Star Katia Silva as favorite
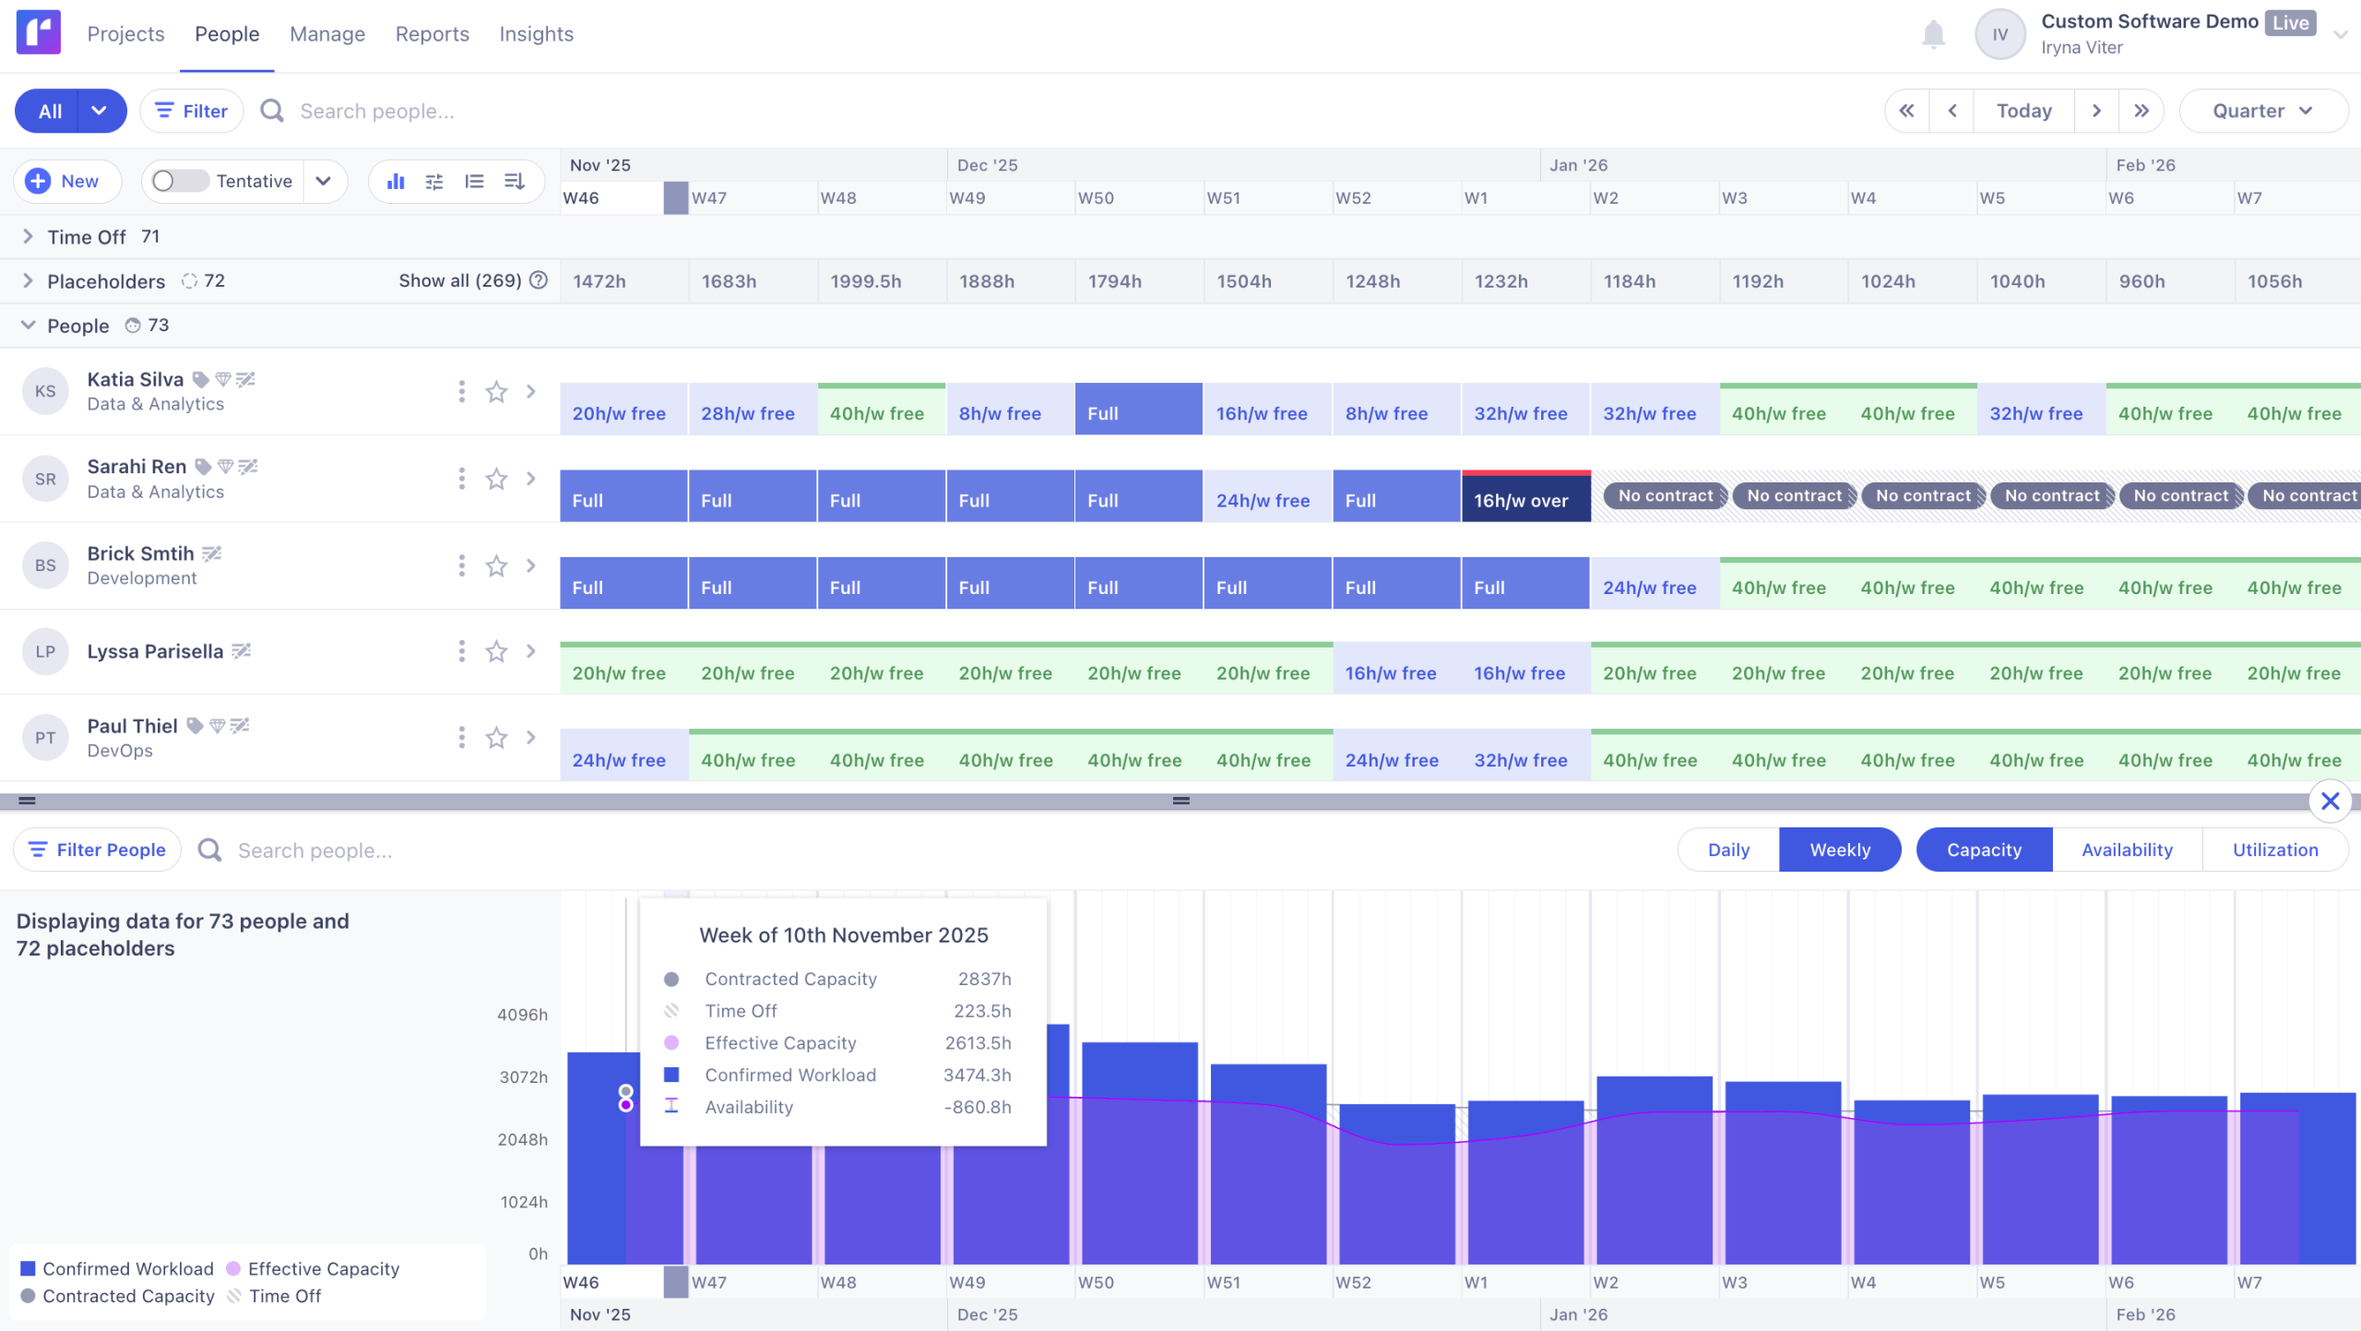The height and width of the screenshot is (1331, 2361). [496, 392]
